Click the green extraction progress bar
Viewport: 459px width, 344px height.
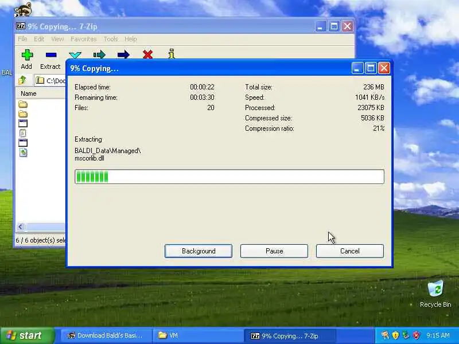click(229, 177)
